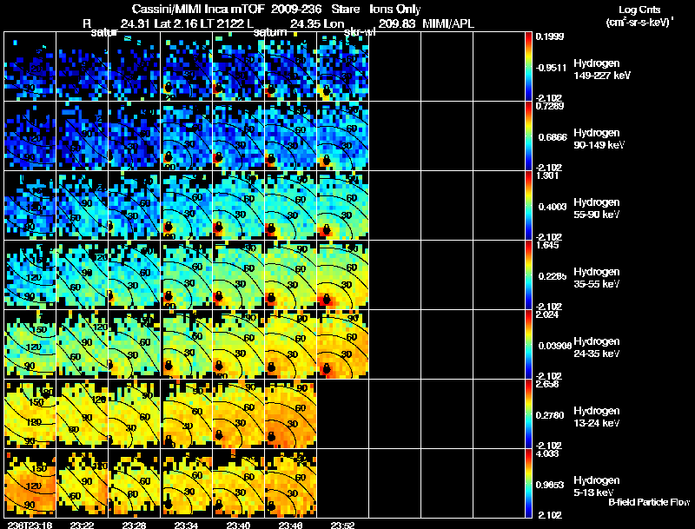Select the Hydrogen 5-13 keV panel at 23:28
Screen dimensions: 695x529
(135, 483)
